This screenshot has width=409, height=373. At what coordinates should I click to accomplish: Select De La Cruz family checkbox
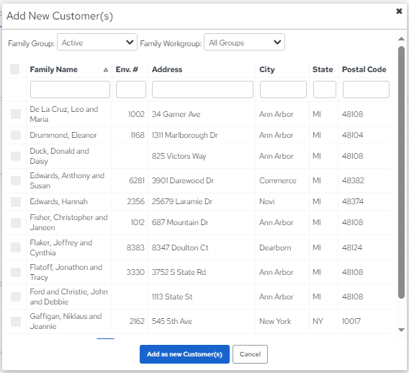tap(16, 114)
